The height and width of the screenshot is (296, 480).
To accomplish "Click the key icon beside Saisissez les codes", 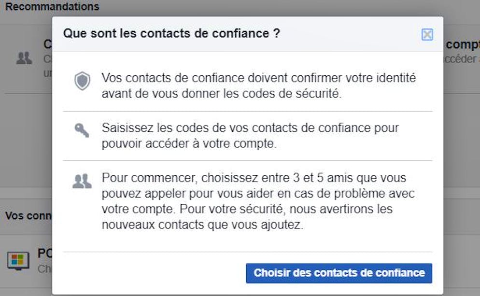I will click(x=82, y=130).
